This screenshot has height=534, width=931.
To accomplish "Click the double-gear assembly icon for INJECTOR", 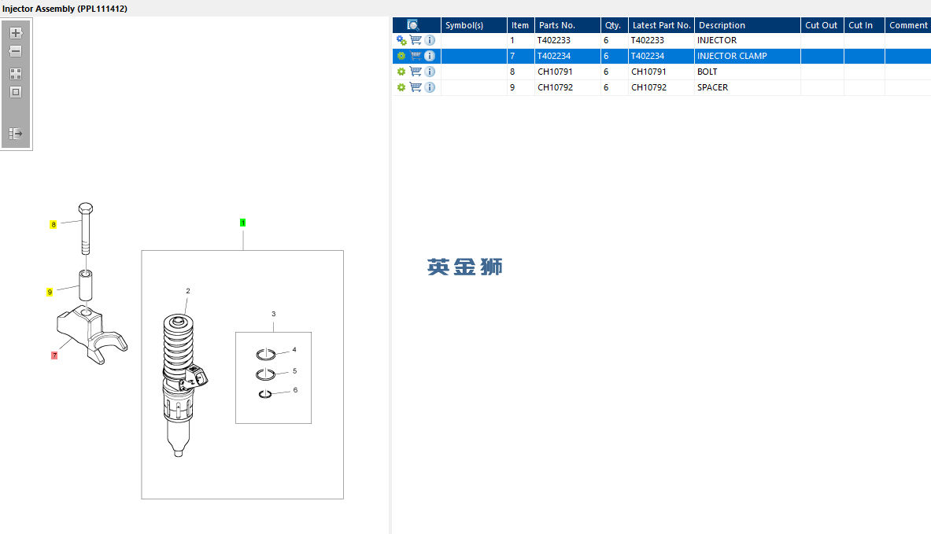I will [x=401, y=40].
